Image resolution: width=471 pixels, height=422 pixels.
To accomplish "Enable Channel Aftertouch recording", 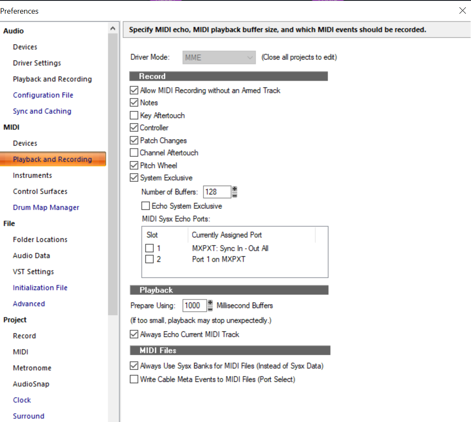I will pyautogui.click(x=134, y=152).
